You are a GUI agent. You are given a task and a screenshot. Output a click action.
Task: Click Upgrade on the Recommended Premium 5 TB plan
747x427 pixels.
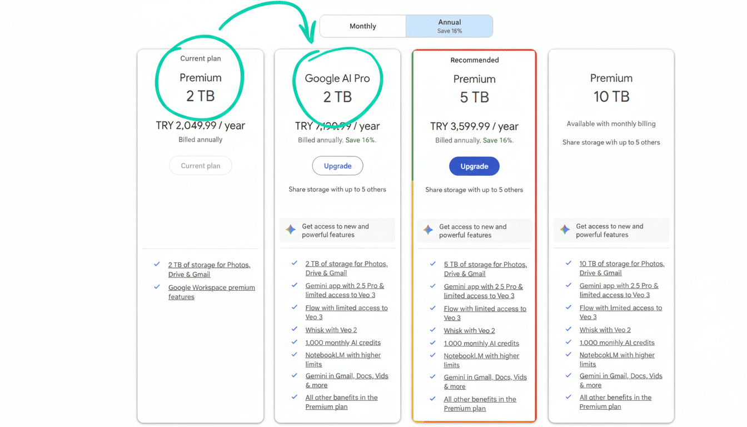(x=474, y=166)
